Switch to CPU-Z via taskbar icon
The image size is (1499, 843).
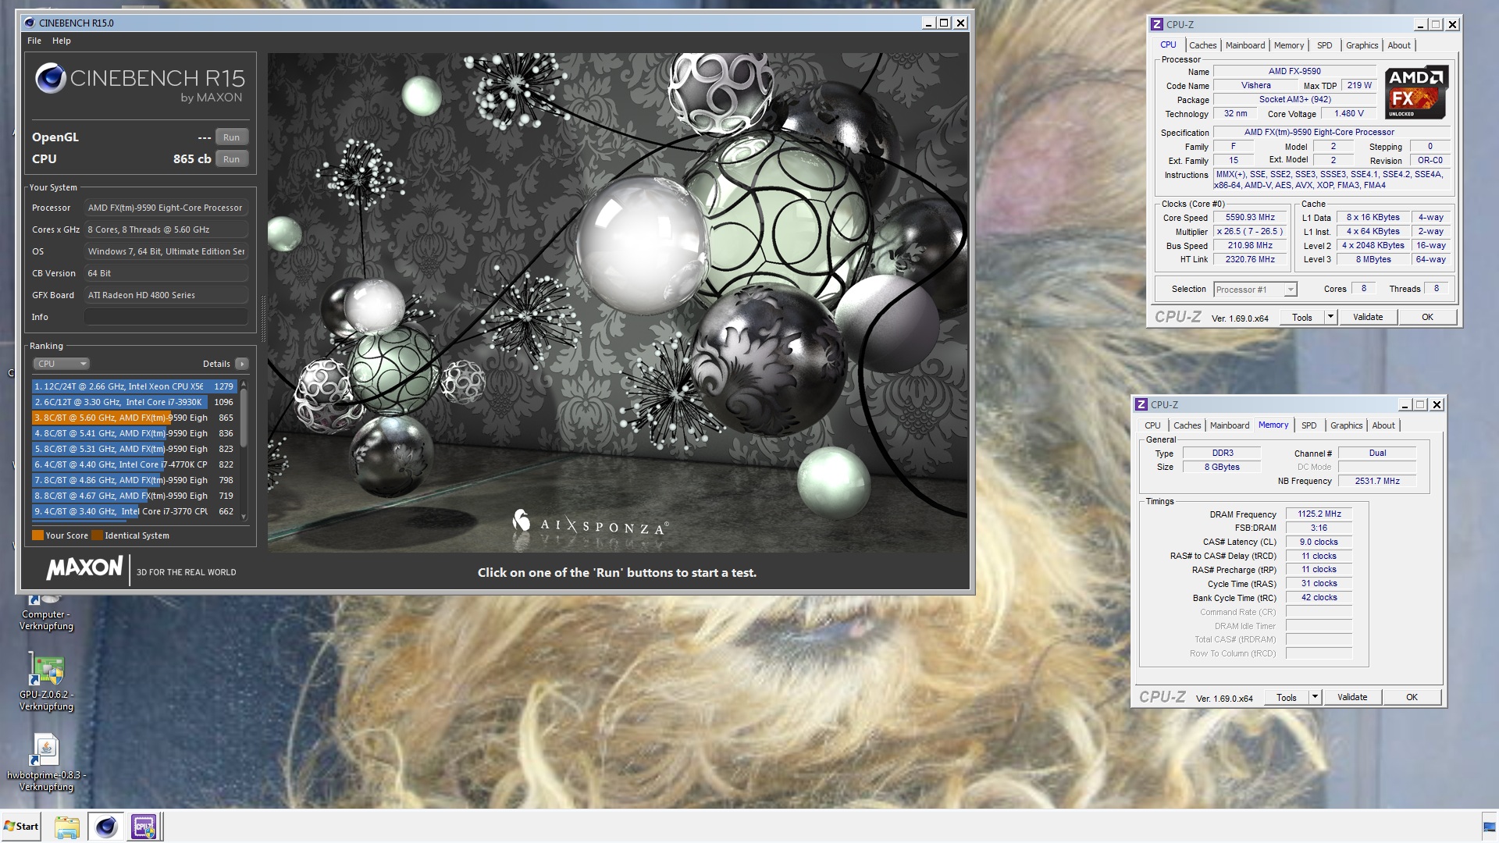(144, 827)
